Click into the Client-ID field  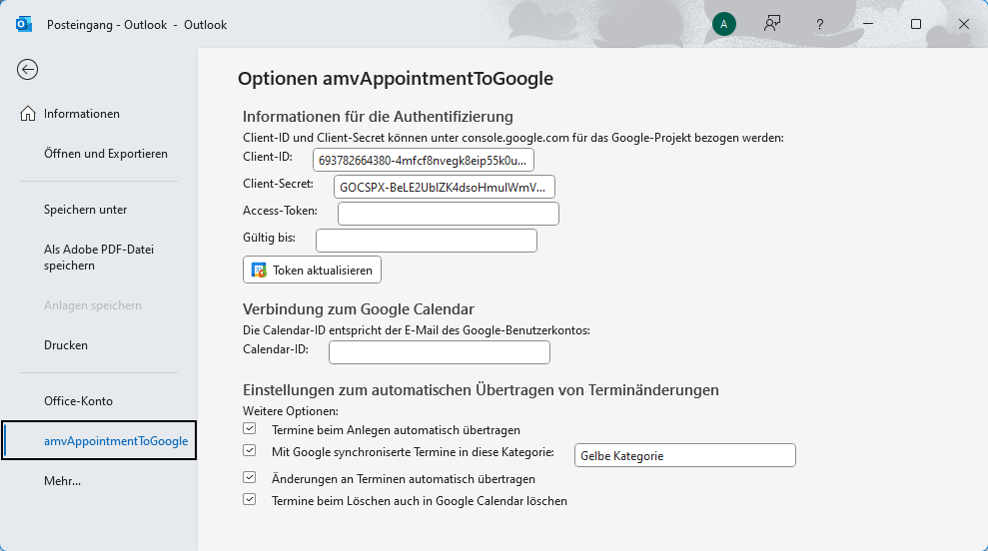(424, 160)
